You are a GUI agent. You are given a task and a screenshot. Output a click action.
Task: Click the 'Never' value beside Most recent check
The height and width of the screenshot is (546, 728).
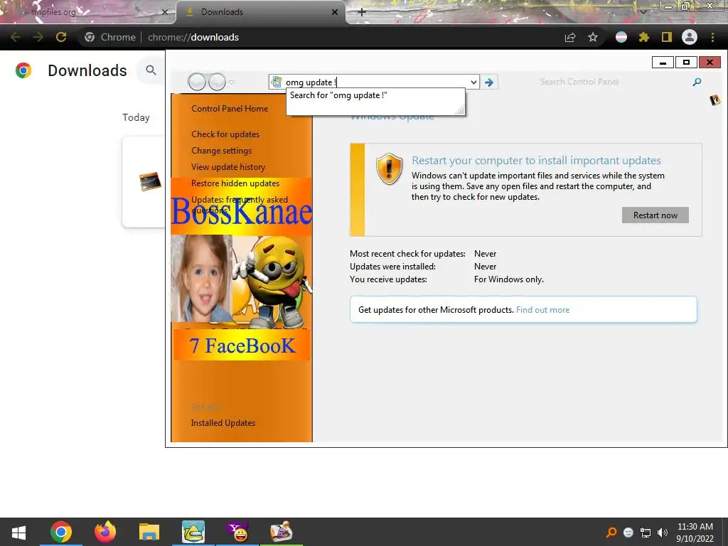[x=485, y=254]
